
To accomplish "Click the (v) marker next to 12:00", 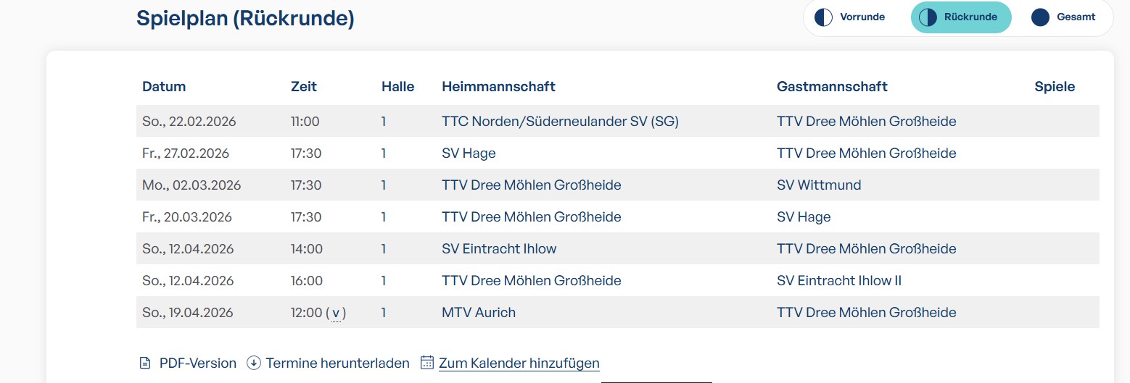I will click(x=336, y=313).
